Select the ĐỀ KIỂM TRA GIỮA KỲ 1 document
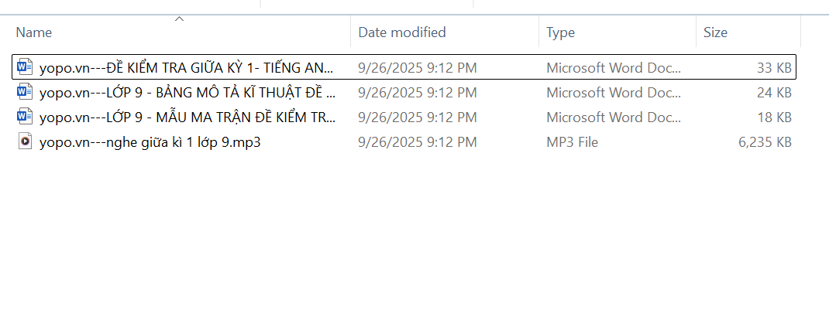 (x=186, y=68)
